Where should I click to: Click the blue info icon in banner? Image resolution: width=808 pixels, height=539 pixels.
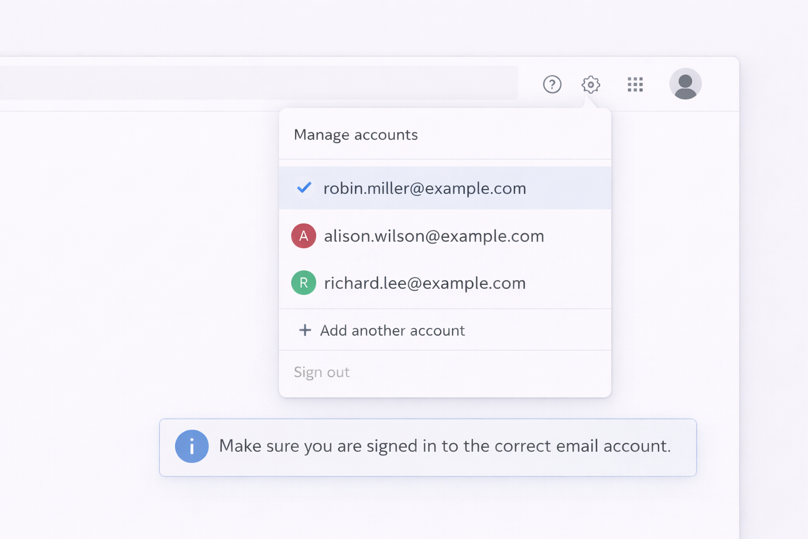click(191, 446)
